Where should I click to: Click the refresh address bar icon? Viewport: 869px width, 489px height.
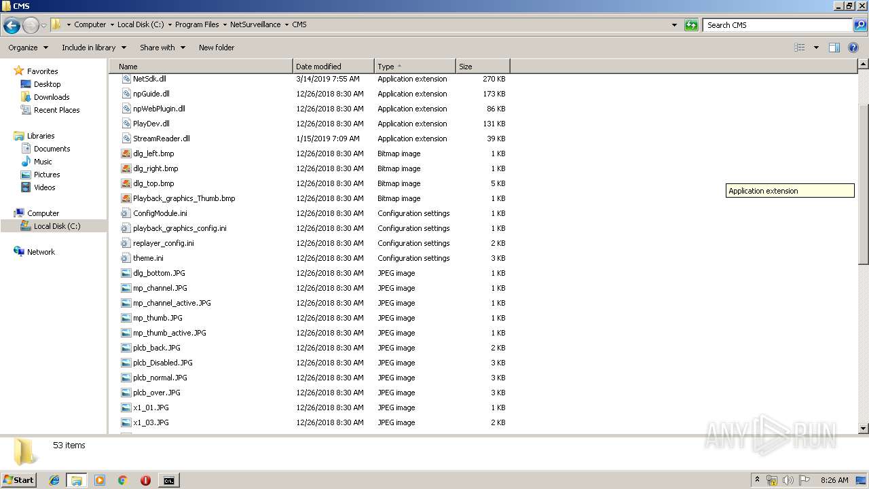point(691,25)
